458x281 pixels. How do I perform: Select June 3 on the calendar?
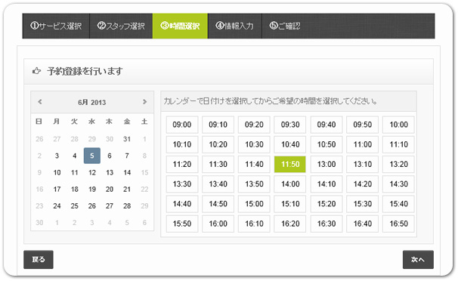pyautogui.click(x=57, y=156)
